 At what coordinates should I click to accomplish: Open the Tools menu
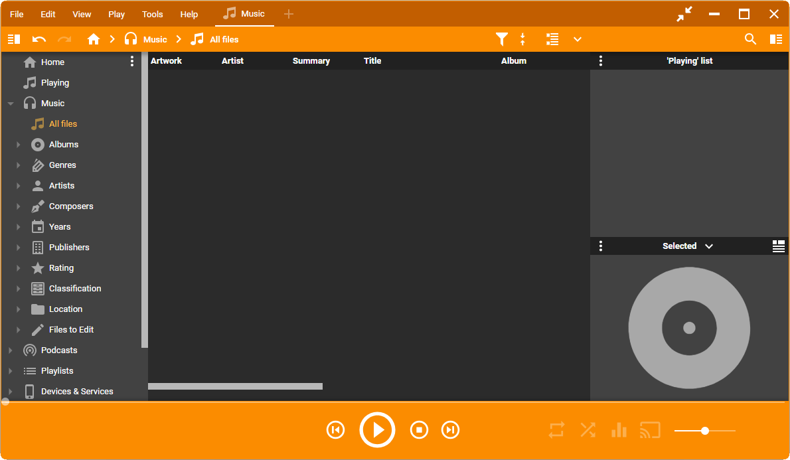click(152, 14)
